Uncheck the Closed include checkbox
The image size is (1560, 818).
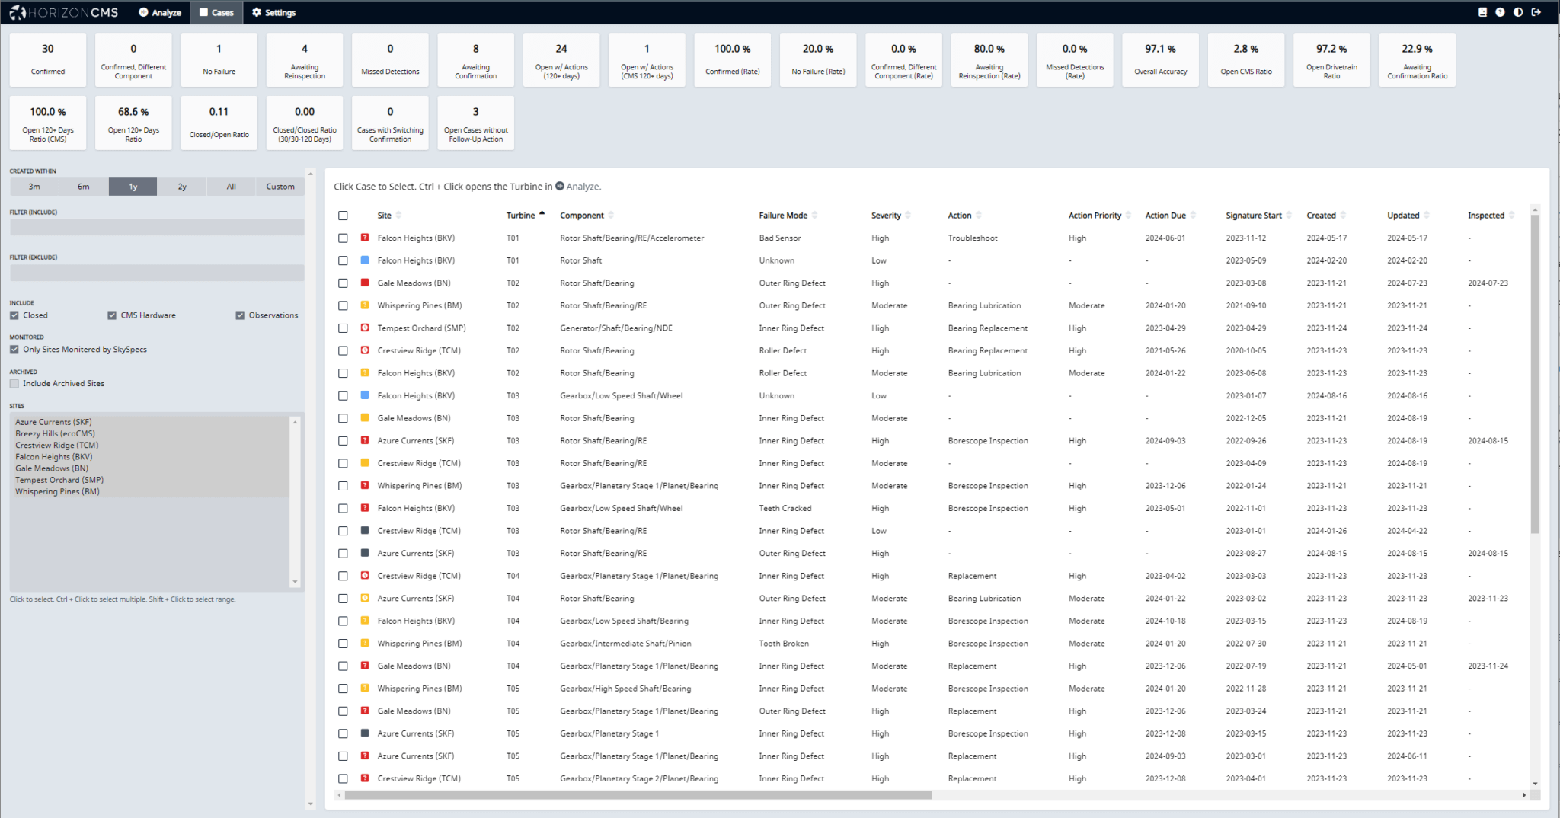(14, 315)
